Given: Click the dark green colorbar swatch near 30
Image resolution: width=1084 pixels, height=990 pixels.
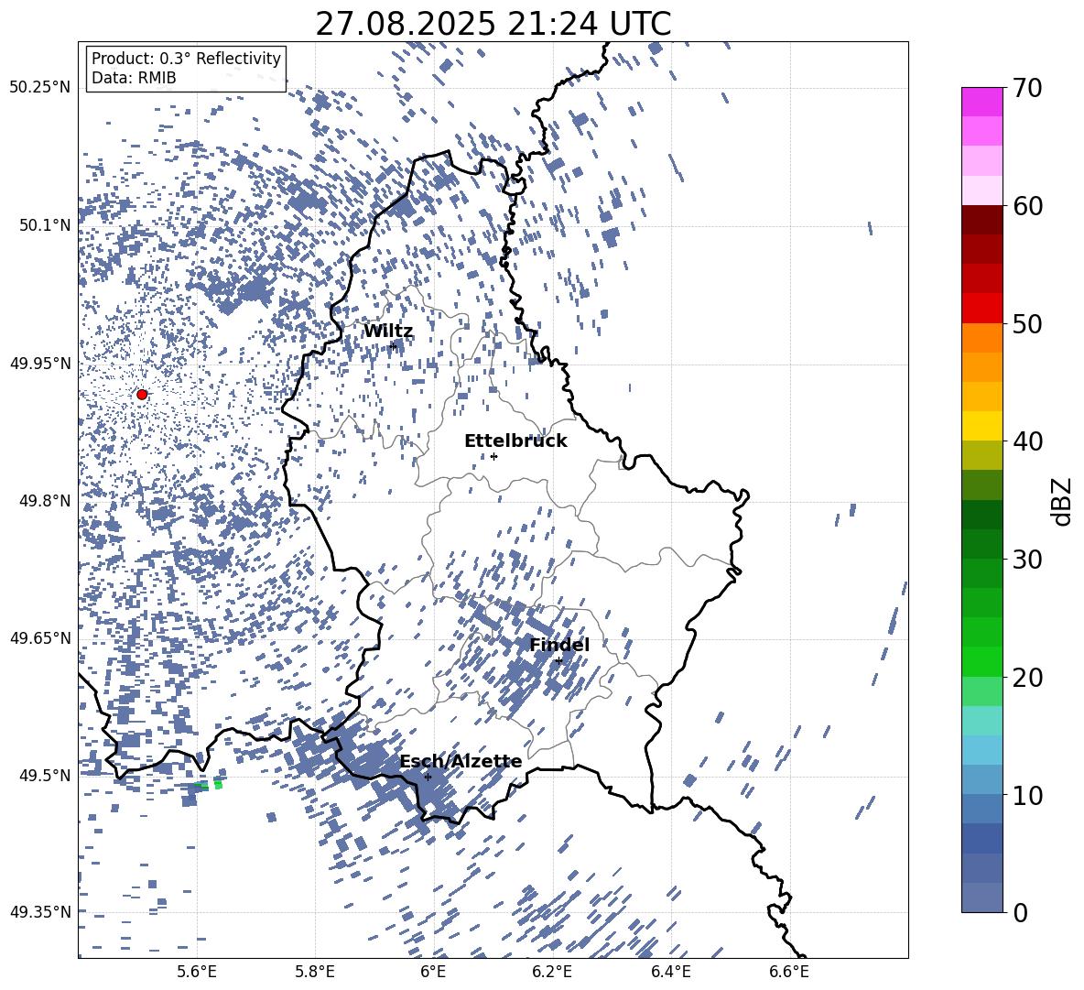Looking at the screenshot, I should pos(982,544).
